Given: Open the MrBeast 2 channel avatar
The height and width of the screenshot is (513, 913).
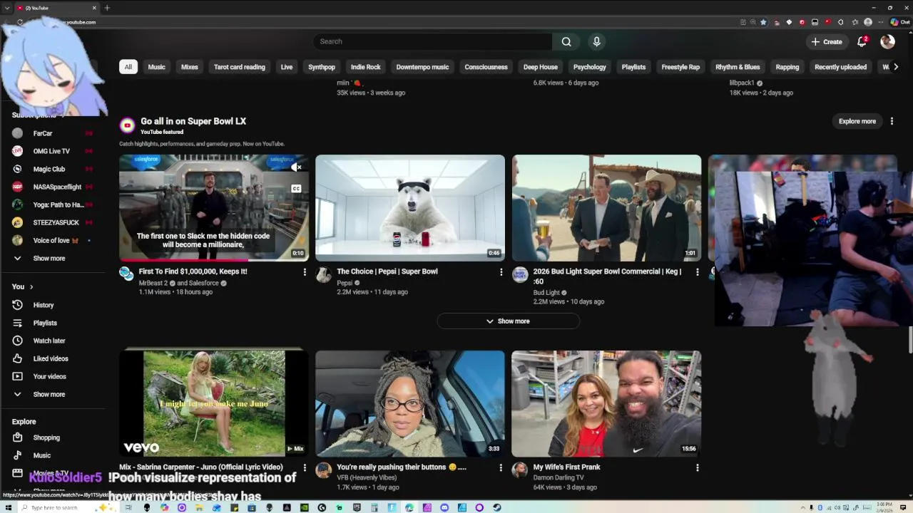Looking at the screenshot, I should click(x=126, y=274).
